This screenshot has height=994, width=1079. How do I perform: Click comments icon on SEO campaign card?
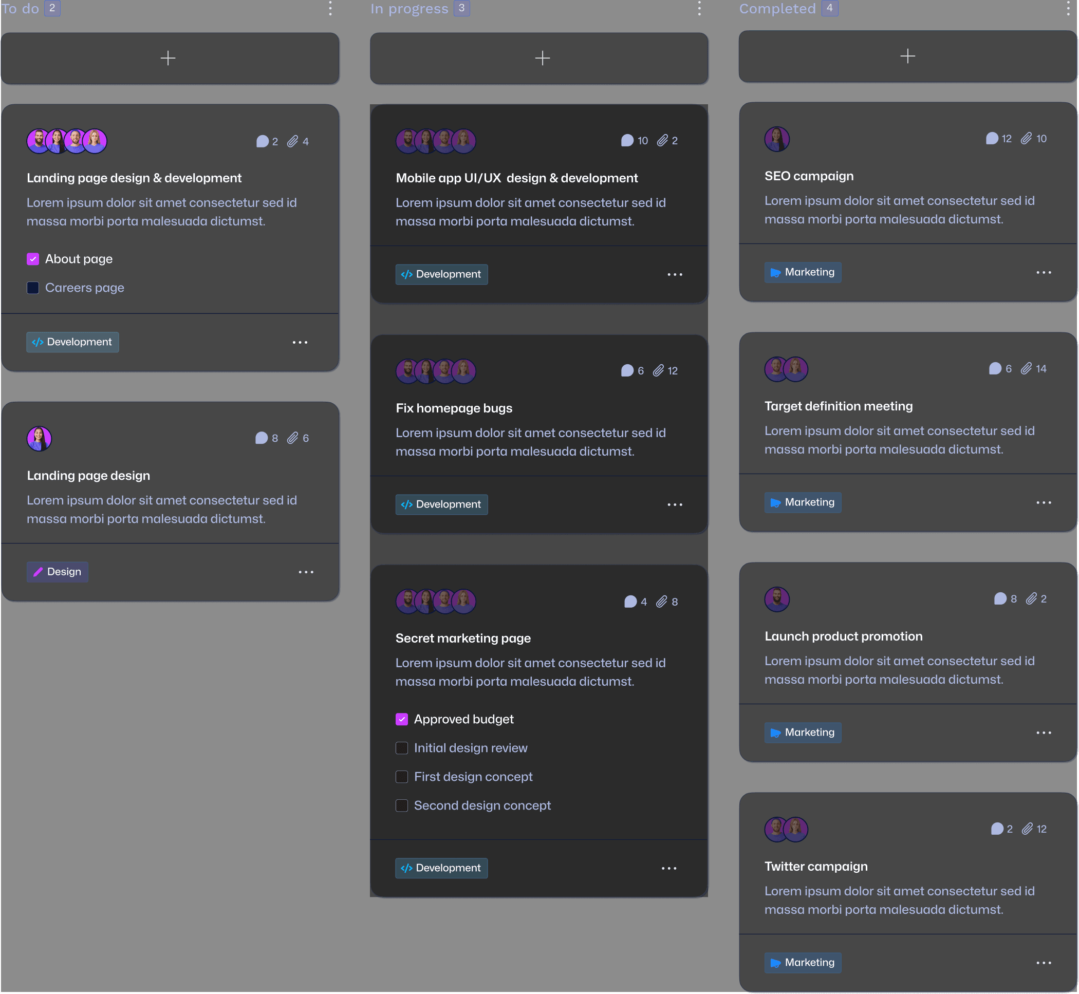(x=992, y=139)
